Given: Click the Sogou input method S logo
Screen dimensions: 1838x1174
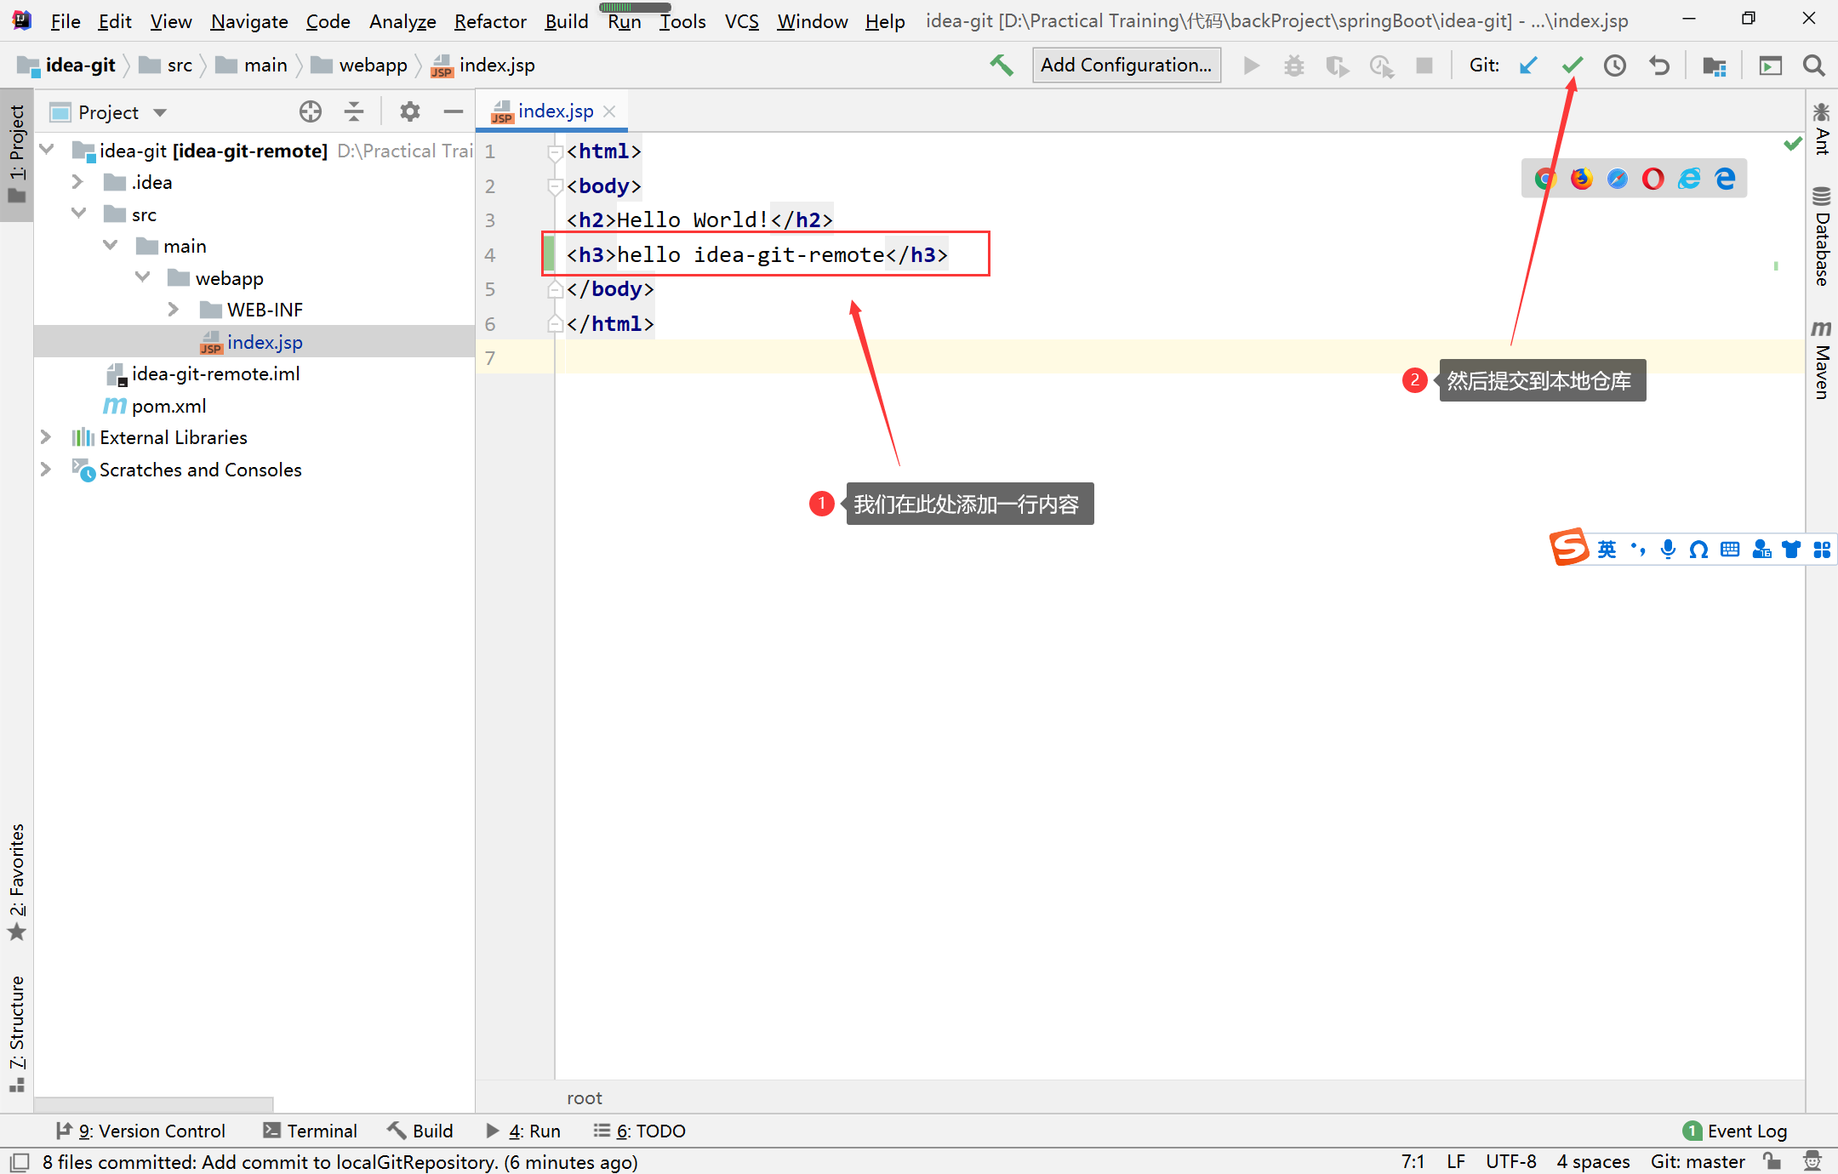Looking at the screenshot, I should click(1569, 547).
